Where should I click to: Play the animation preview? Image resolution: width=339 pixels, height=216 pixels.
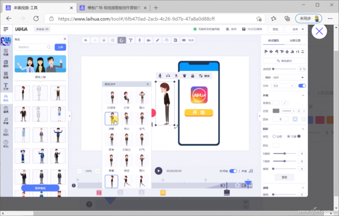pyautogui.click(x=158, y=171)
